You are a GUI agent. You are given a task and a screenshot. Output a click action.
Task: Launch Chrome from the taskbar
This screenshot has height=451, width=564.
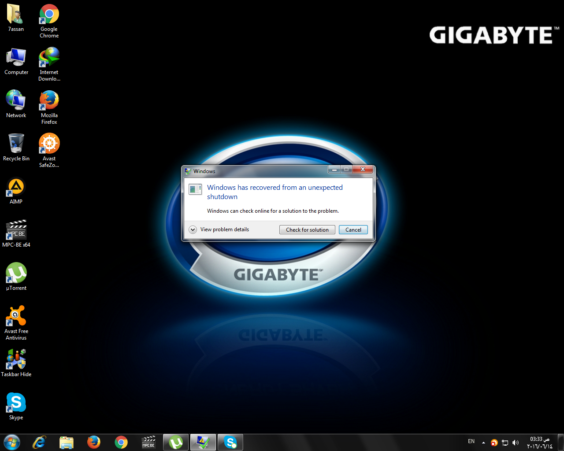[121, 442]
